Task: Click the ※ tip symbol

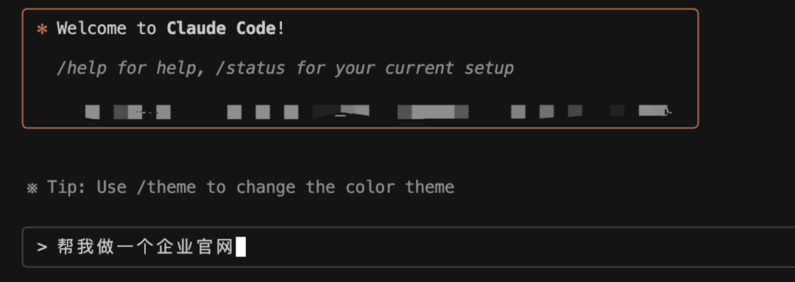Action: point(32,189)
